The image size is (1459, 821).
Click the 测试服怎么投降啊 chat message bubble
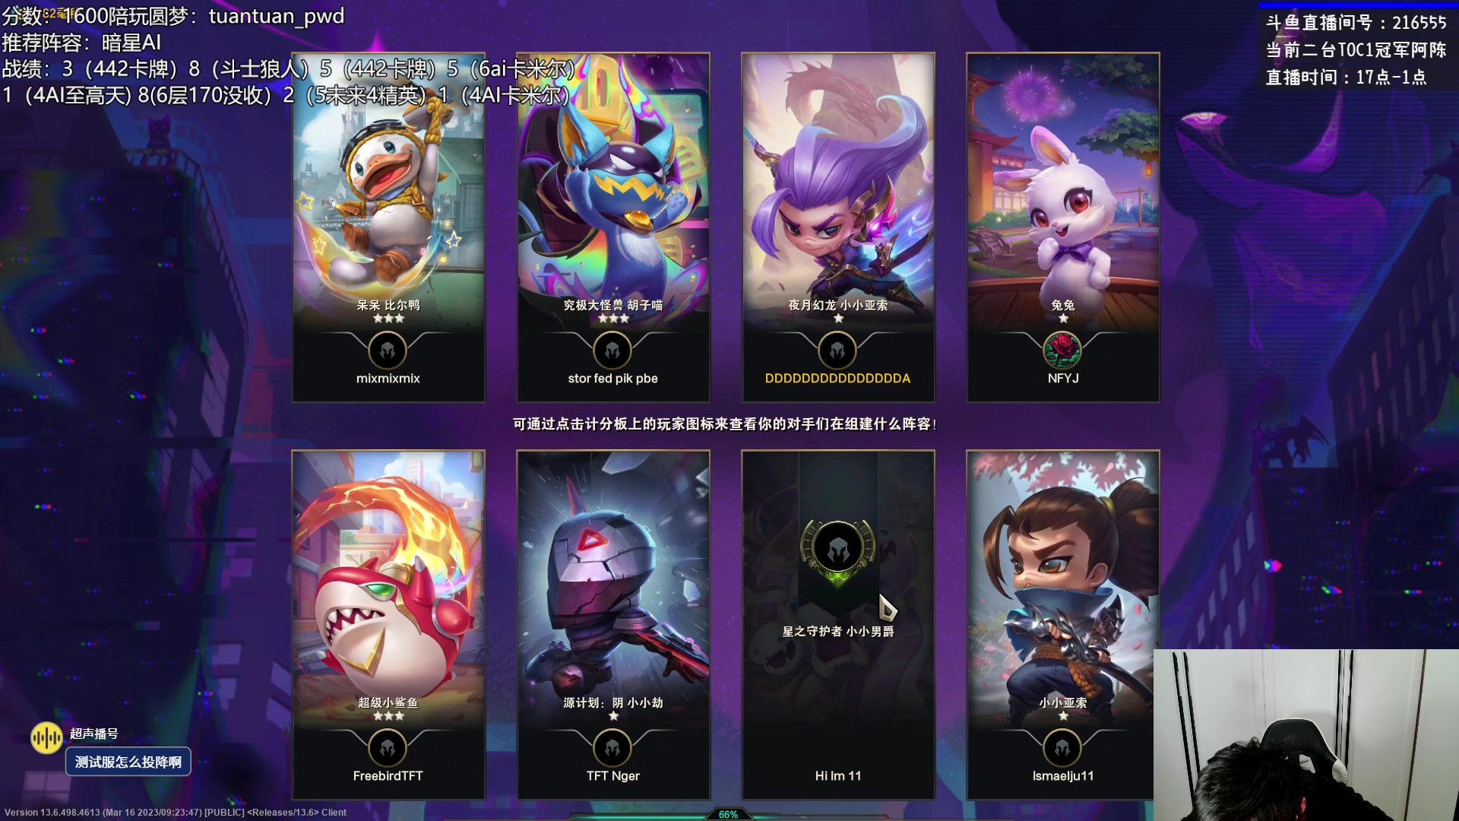click(x=128, y=762)
